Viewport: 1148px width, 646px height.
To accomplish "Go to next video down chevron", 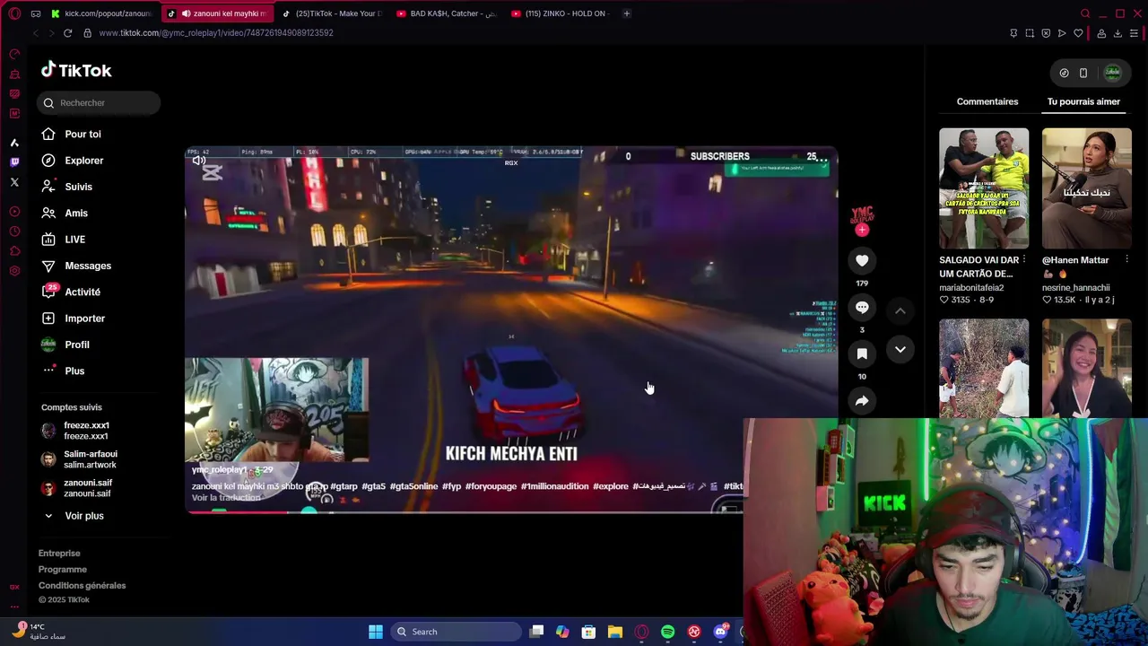I will tap(900, 349).
